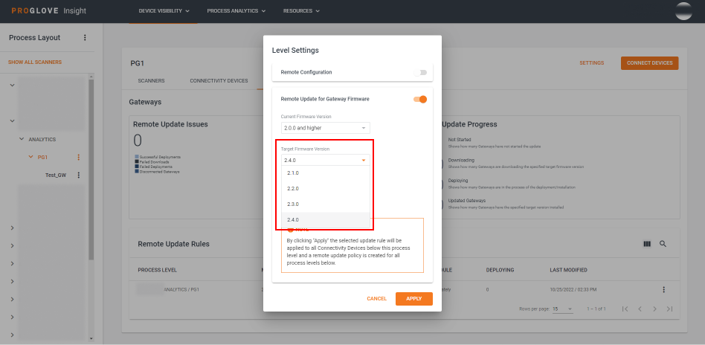Open the Device Visibility menu

coord(164,11)
